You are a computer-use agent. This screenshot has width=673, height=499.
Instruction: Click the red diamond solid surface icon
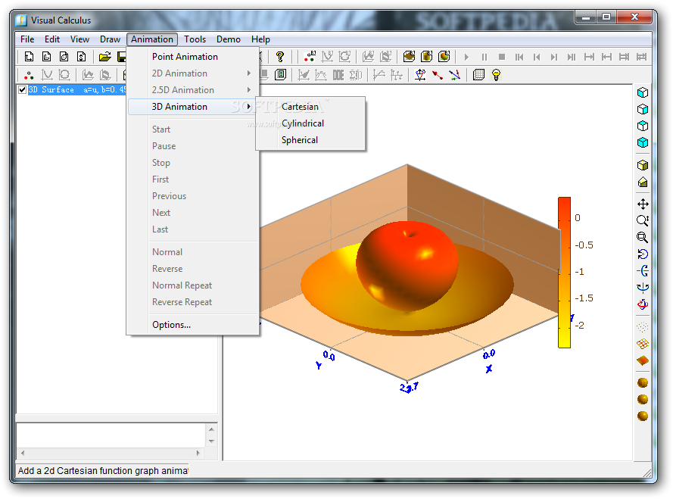(x=643, y=360)
